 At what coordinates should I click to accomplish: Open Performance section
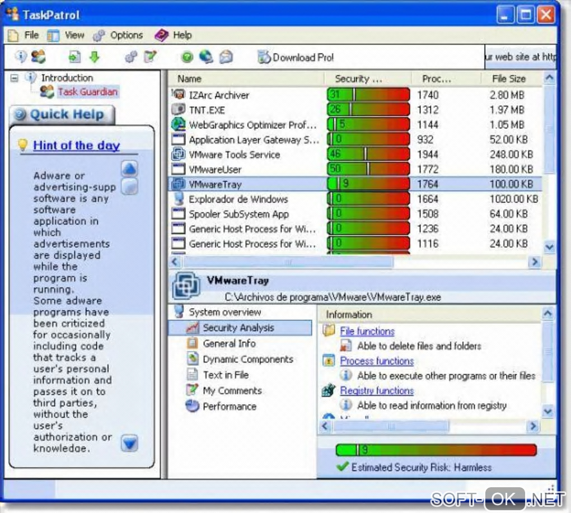(230, 406)
